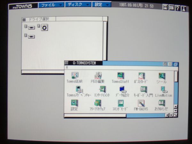The image size is (192, 144).
Task: Open the お知らせ notices icon
Action: click(x=162, y=103)
